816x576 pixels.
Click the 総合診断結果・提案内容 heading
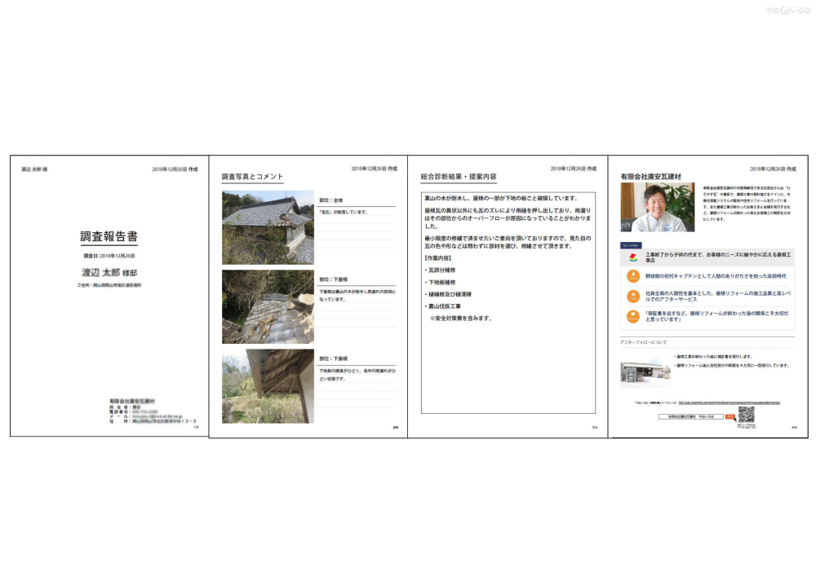click(x=458, y=177)
